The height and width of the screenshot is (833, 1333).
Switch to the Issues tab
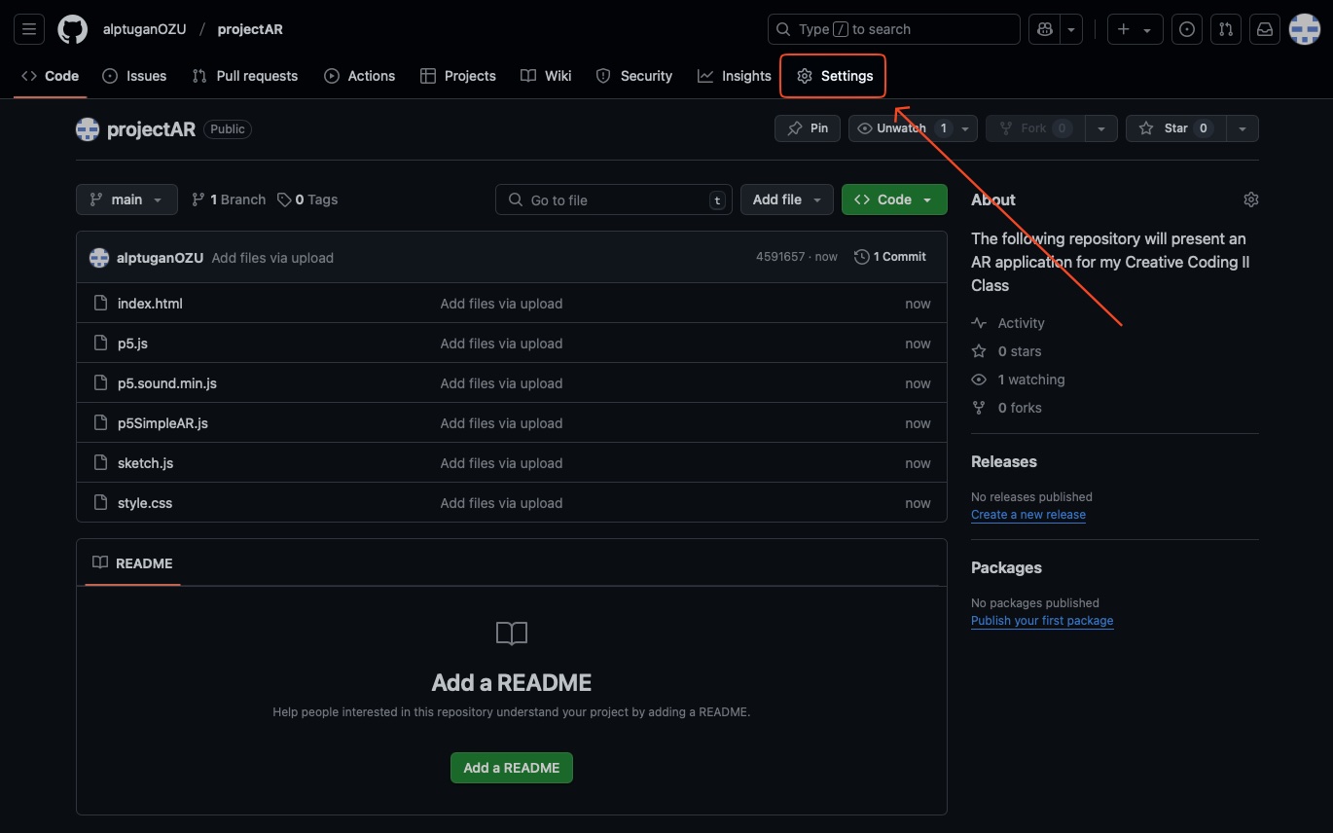tap(134, 76)
